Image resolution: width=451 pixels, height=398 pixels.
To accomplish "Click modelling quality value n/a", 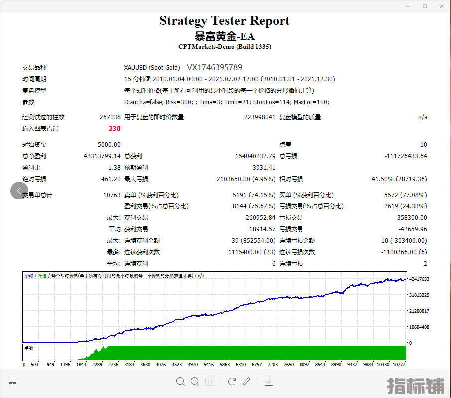I will [423, 117].
